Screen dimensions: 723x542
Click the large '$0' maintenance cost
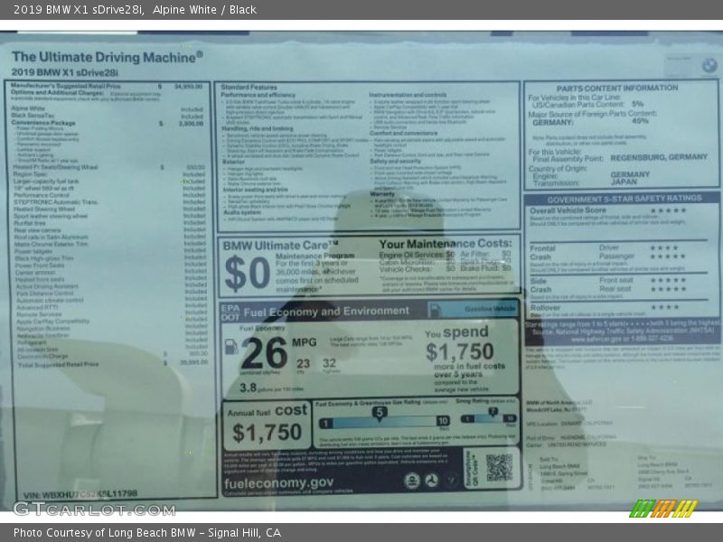(x=247, y=274)
